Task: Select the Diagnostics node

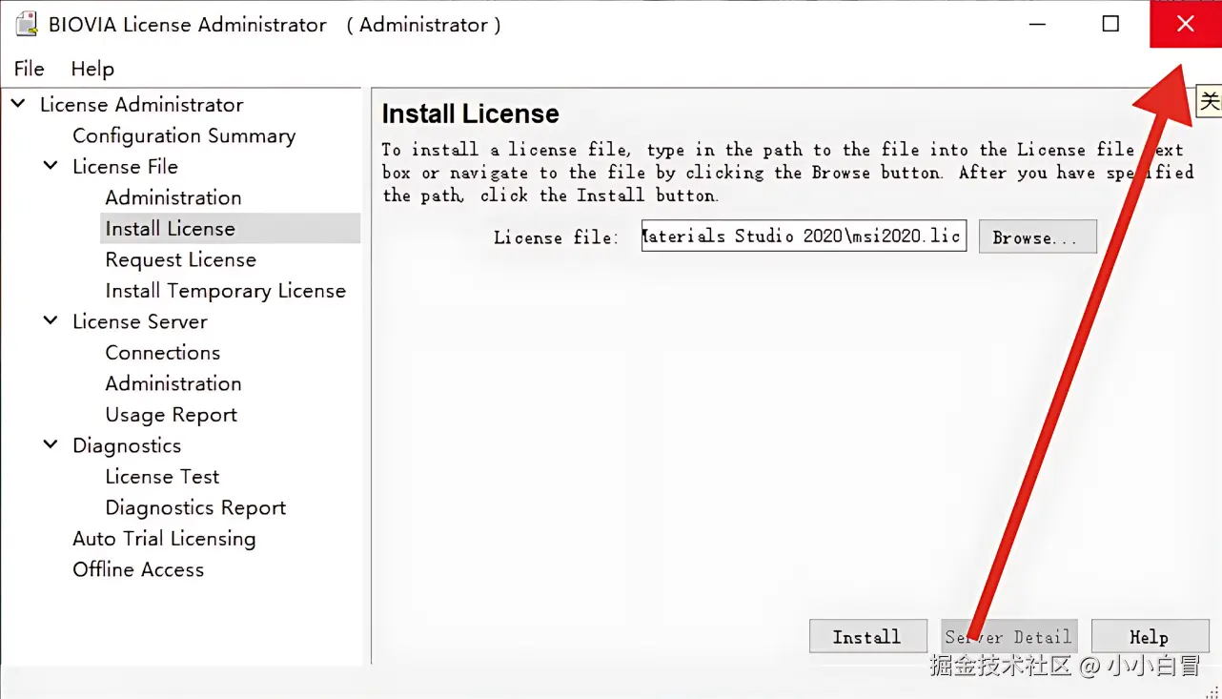Action: [x=127, y=445]
